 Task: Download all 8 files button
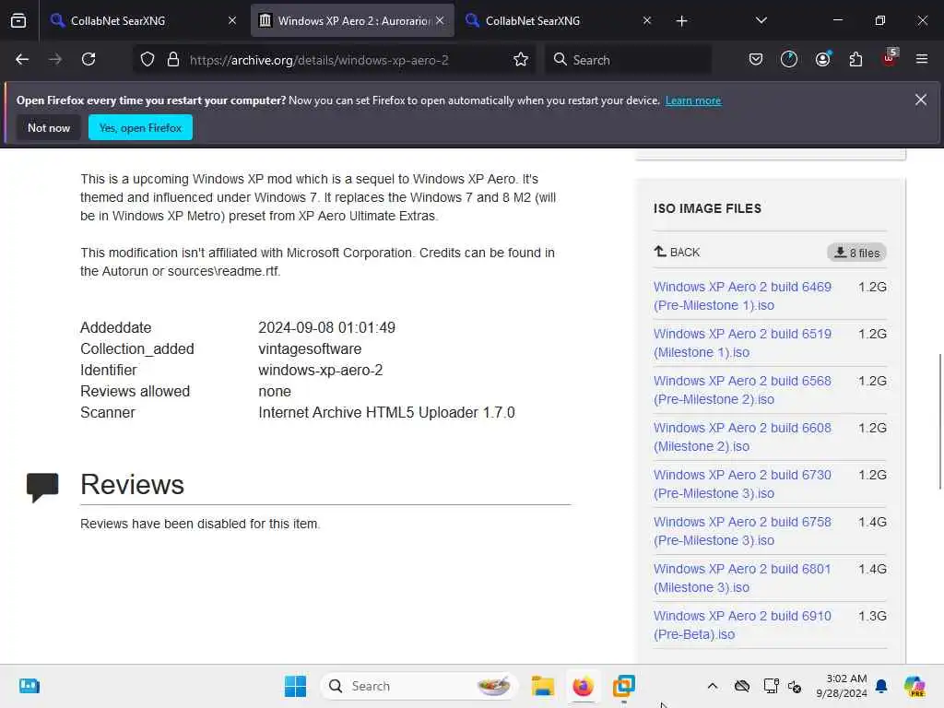click(x=856, y=253)
